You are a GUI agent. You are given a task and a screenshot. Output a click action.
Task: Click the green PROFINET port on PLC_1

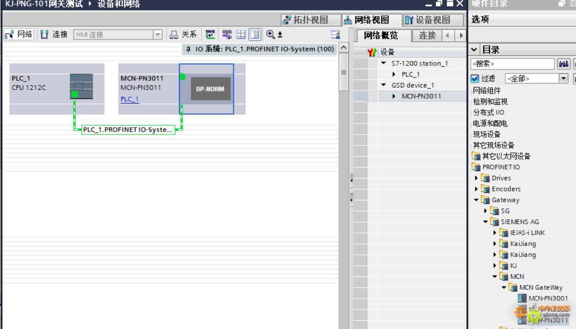(75, 94)
